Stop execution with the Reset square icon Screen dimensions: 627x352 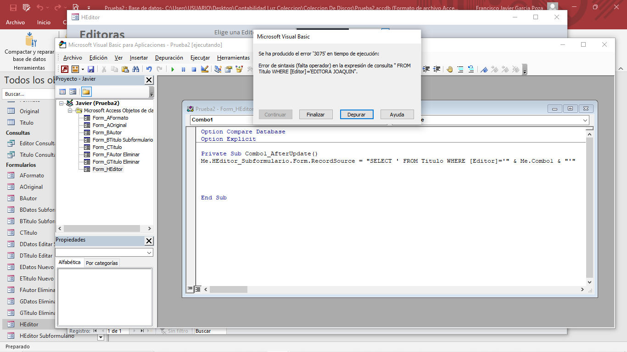194,69
